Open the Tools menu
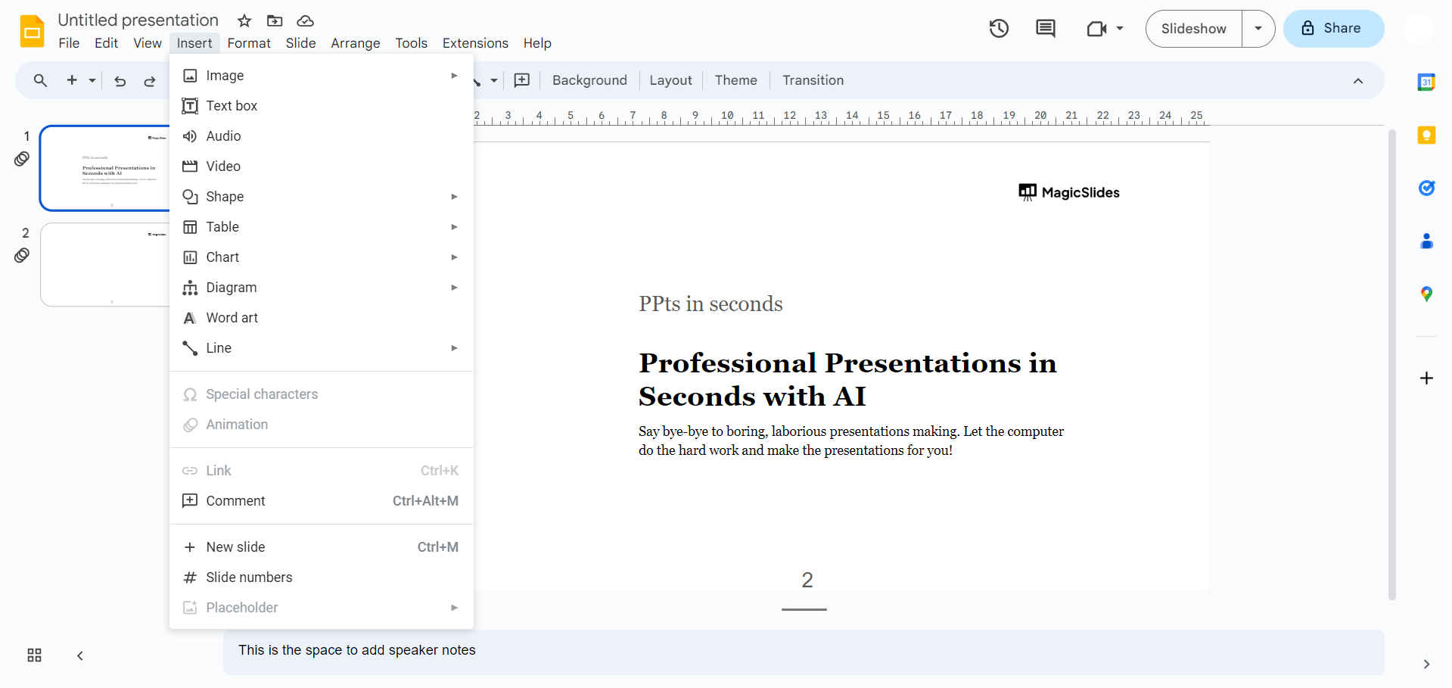 coord(412,43)
